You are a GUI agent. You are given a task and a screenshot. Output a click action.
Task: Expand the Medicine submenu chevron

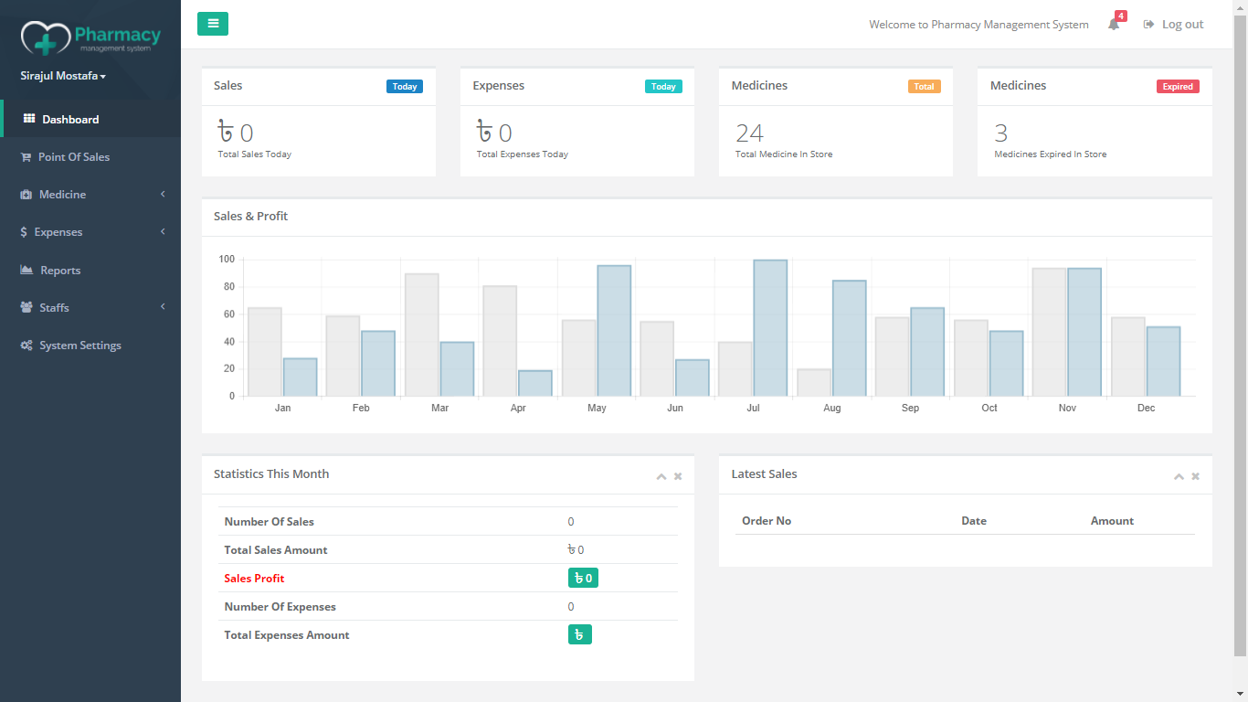click(x=163, y=194)
